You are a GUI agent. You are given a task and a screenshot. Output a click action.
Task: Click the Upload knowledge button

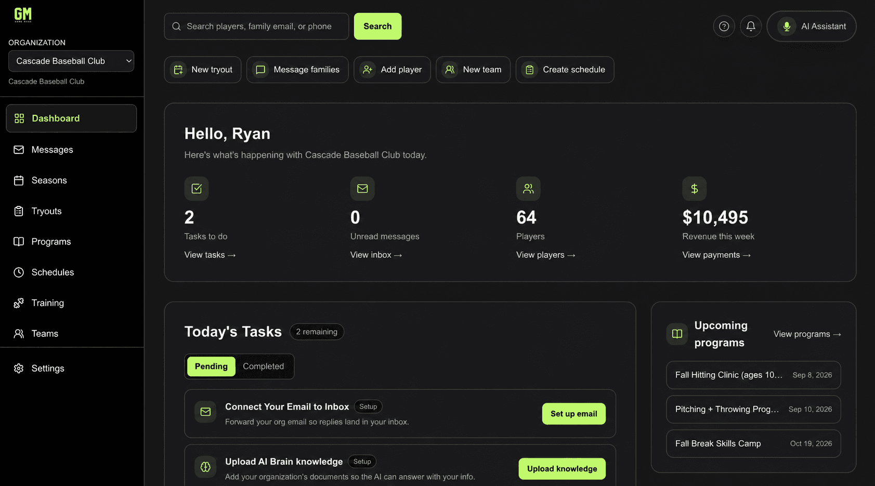tap(562, 469)
